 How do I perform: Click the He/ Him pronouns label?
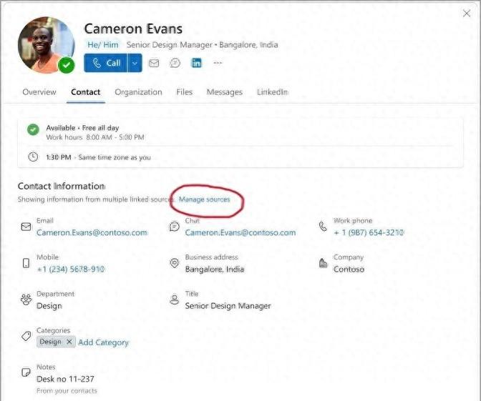pos(103,45)
